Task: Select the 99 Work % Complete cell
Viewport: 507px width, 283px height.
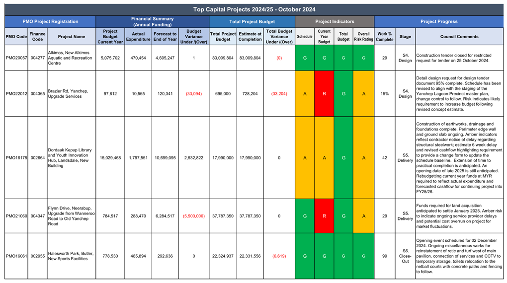Action: tap(385, 256)
